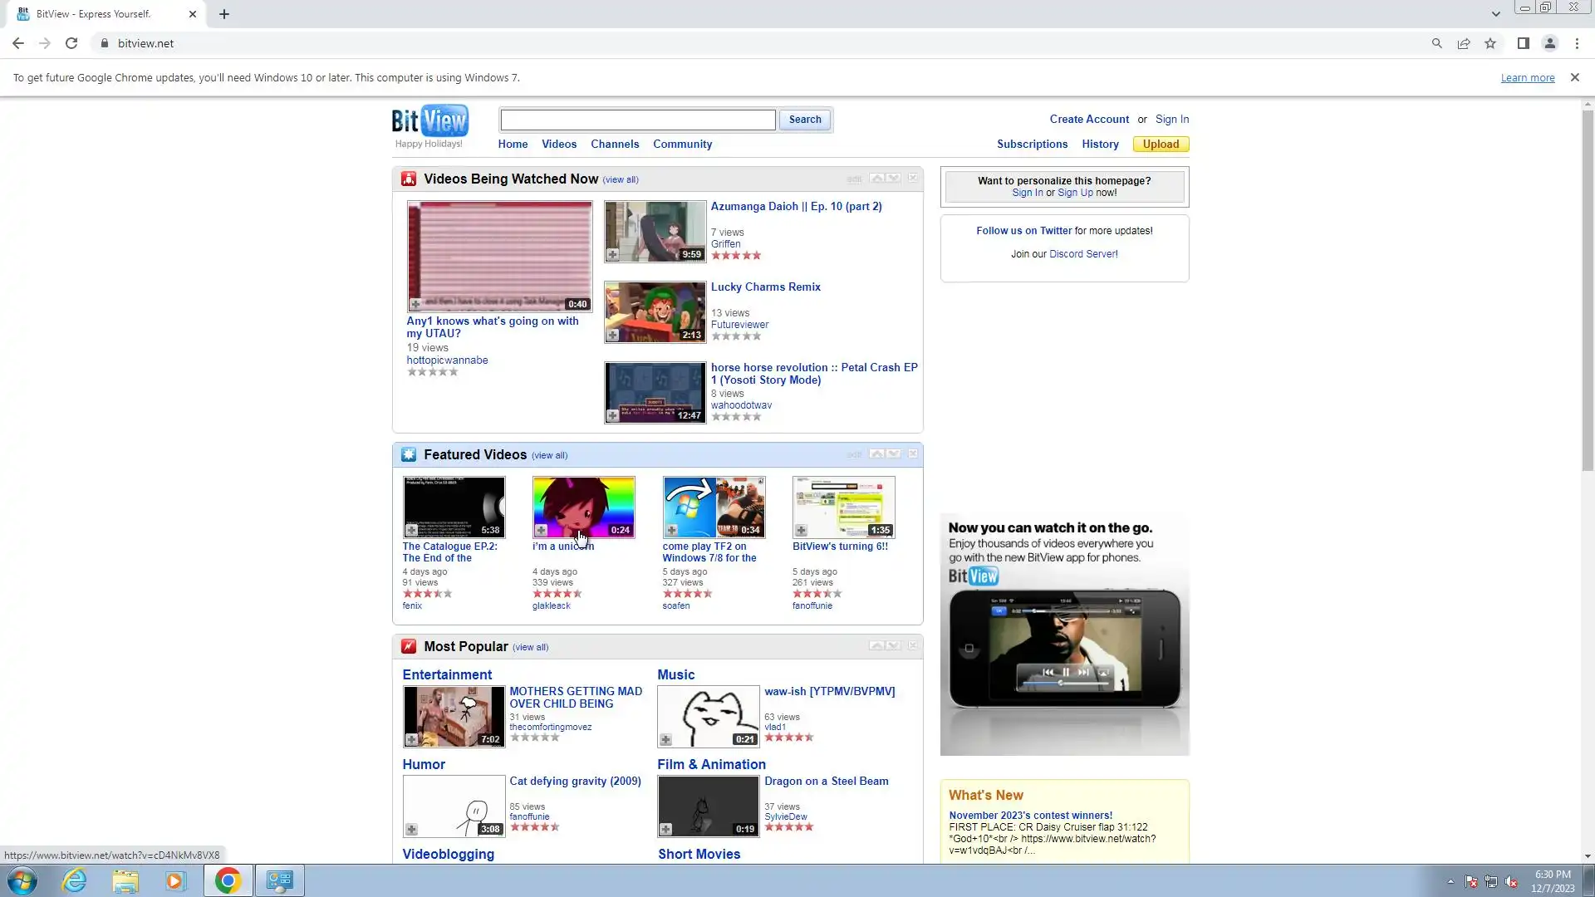The image size is (1595, 897).
Task: Dismiss the Chrome update notification bar
Action: tap(1574, 77)
